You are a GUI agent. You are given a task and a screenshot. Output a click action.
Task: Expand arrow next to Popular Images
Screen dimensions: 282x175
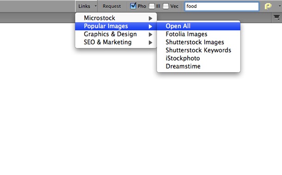pos(151,26)
